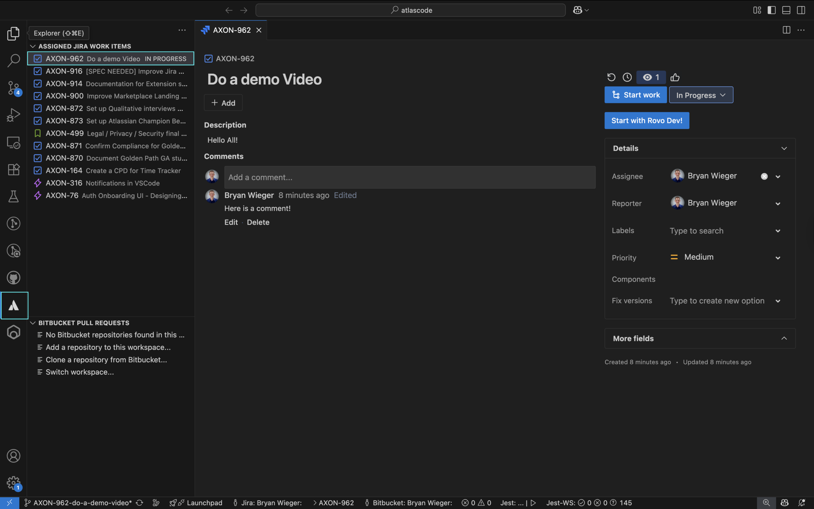This screenshot has width=814, height=509.
Task: Open the Run and Debug view
Action: click(13, 115)
